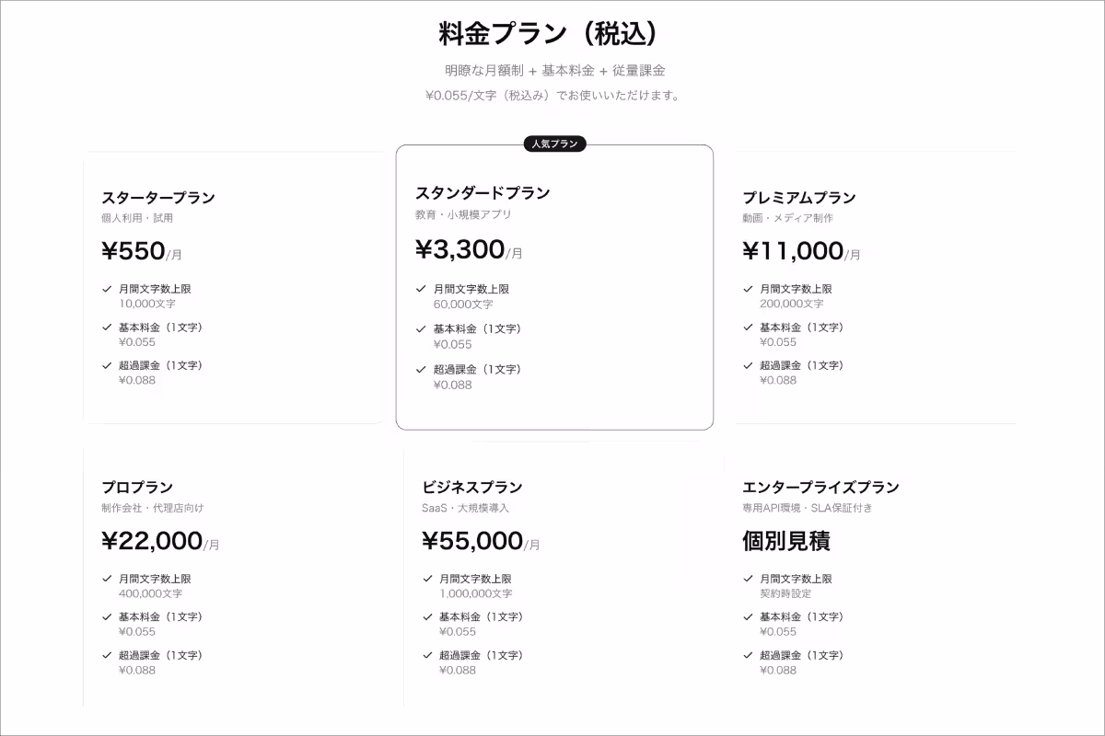The width and height of the screenshot is (1105, 736).
Task: Click checkmark beside Enterprise plan 超過課金
Action: (x=748, y=656)
